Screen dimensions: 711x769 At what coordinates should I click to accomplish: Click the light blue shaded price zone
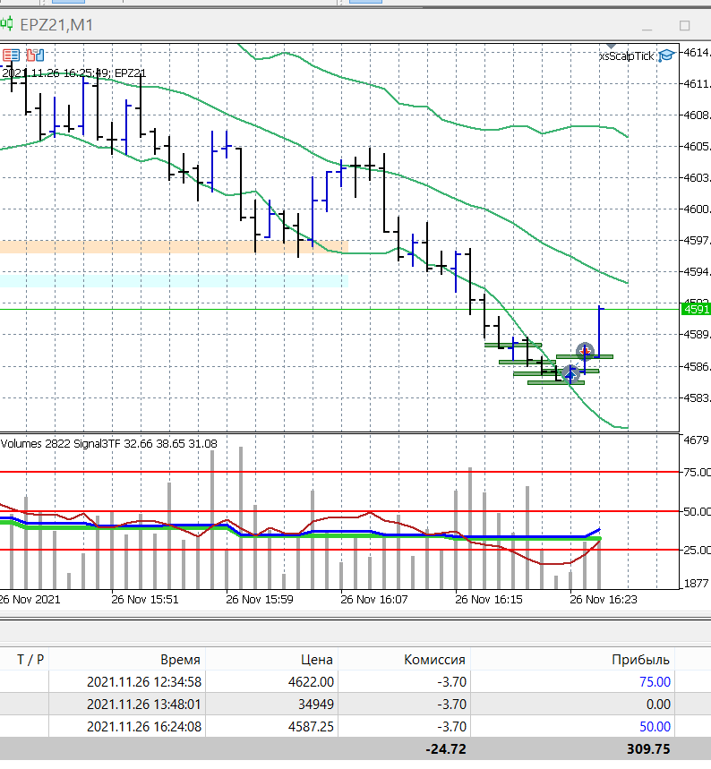(174, 281)
